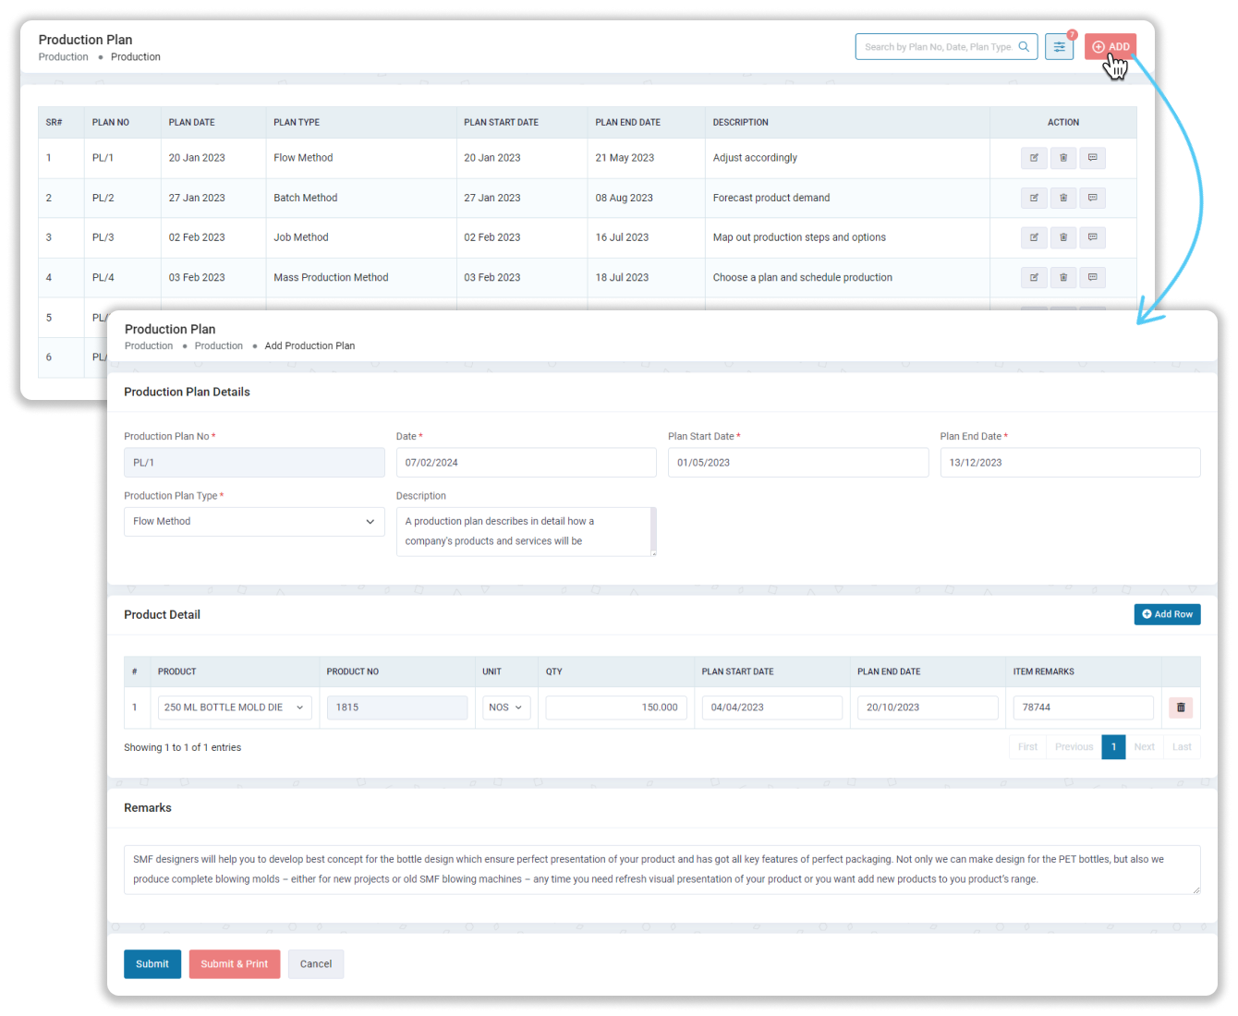
Task: Click the trash icon for plan PL/1
Action: pyautogui.click(x=1063, y=158)
